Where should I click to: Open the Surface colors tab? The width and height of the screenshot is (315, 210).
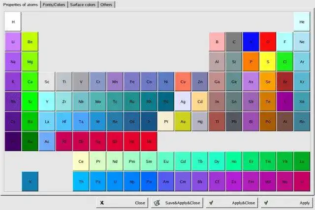(83, 4)
